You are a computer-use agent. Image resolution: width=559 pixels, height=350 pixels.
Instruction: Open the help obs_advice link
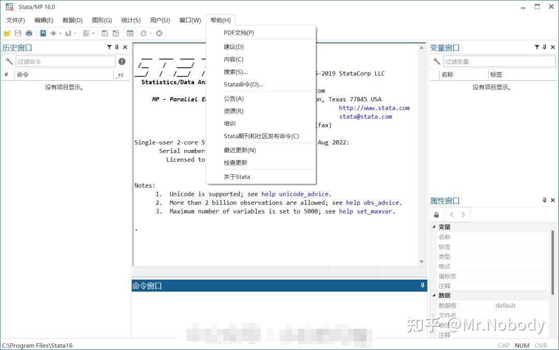tap(373, 203)
